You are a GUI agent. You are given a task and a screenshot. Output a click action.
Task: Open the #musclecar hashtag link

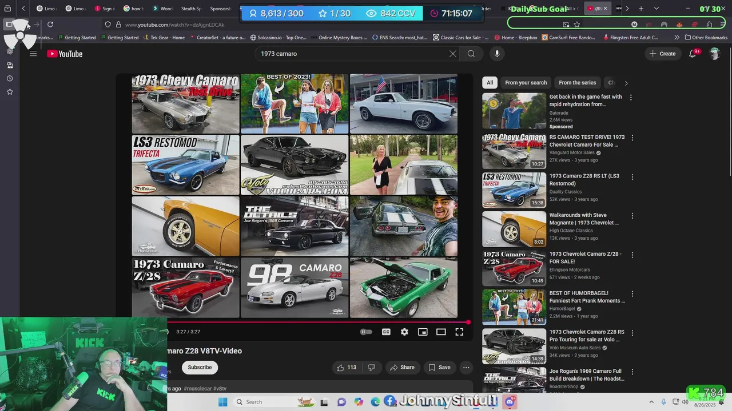coord(198,389)
